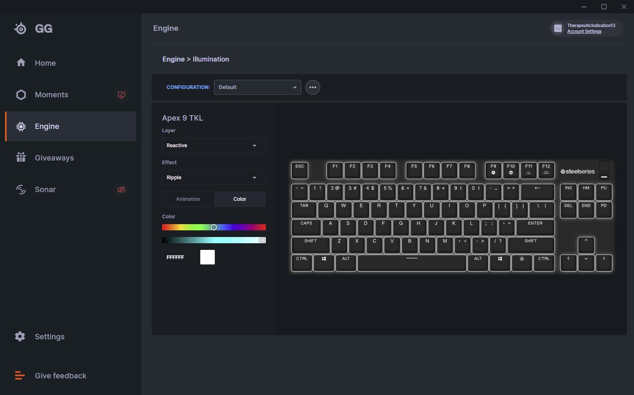Click the three-dot configuration options button
The height and width of the screenshot is (395, 634).
click(x=312, y=87)
